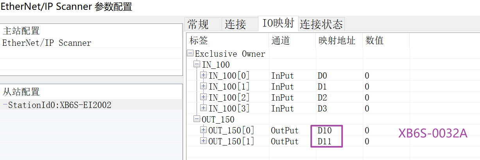Select the OUT_150 tree label

tap(218, 119)
